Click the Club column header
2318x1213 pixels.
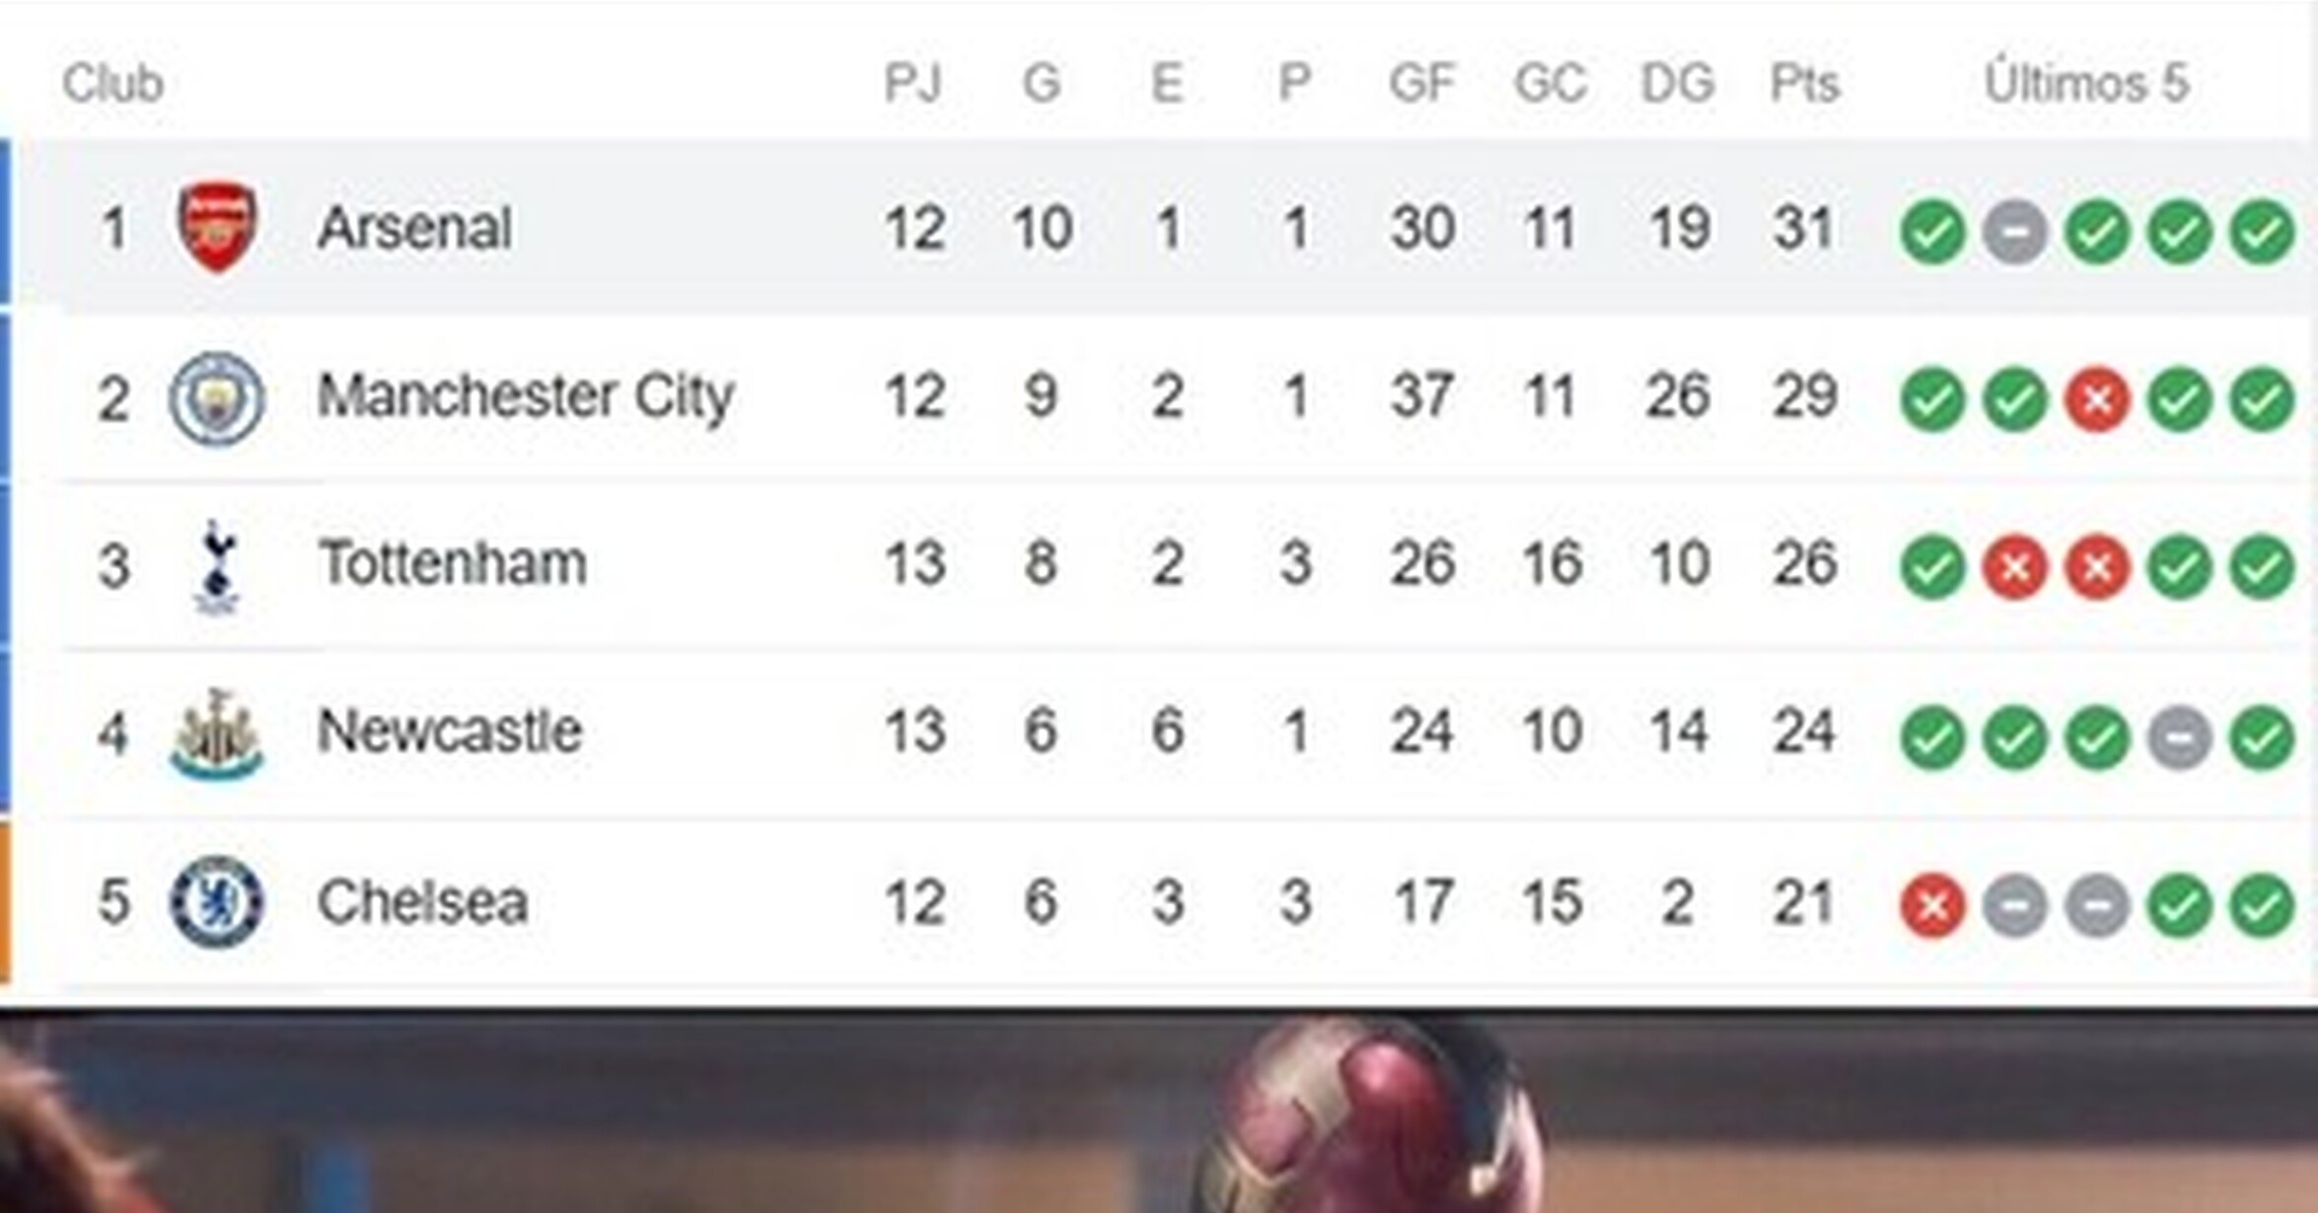[112, 83]
